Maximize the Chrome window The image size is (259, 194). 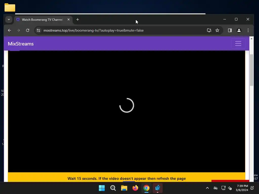(x=236, y=19)
